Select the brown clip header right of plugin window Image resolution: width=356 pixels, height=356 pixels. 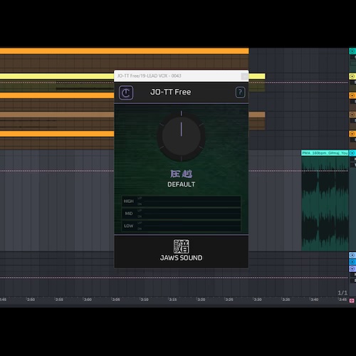[257, 115]
